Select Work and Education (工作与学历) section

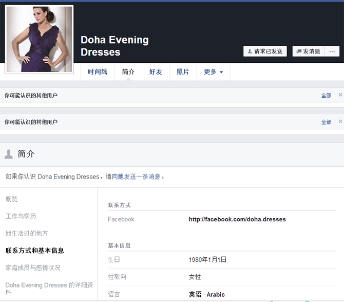coord(21,216)
